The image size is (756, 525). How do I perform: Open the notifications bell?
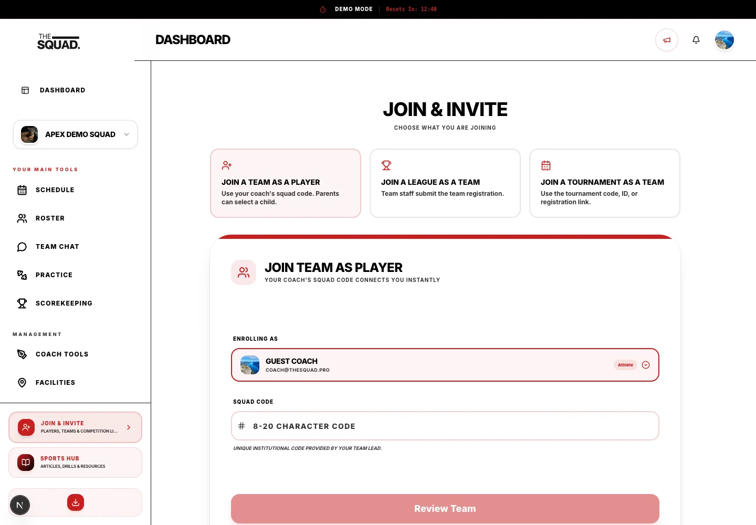tap(696, 40)
